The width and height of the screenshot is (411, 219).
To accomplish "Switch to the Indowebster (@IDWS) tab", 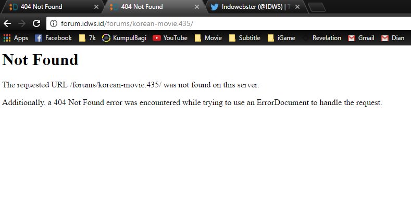I will 256,7.
